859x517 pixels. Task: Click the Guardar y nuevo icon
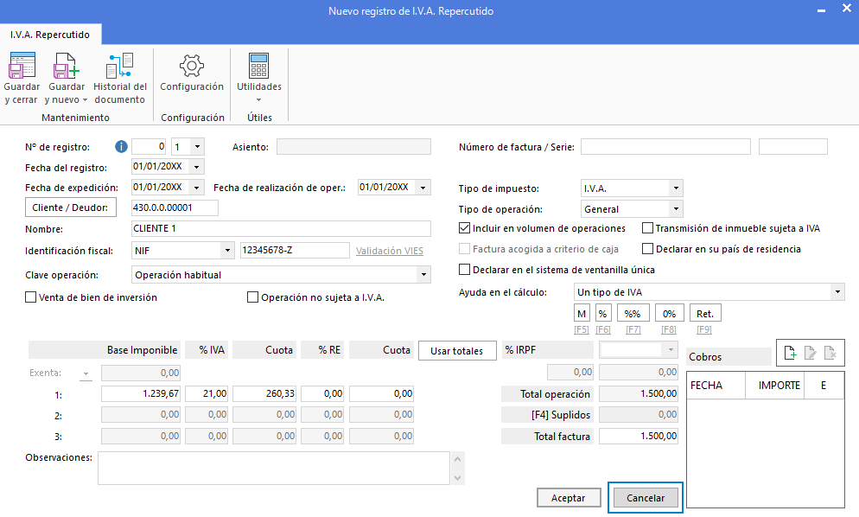(67, 66)
